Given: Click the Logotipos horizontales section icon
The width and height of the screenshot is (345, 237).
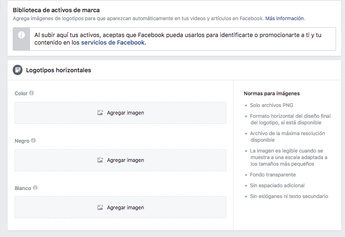Looking at the screenshot, I should 17,70.
